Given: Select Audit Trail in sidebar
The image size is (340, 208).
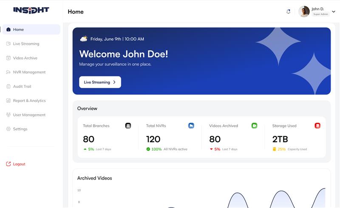Looking at the screenshot, I should [x=22, y=87].
